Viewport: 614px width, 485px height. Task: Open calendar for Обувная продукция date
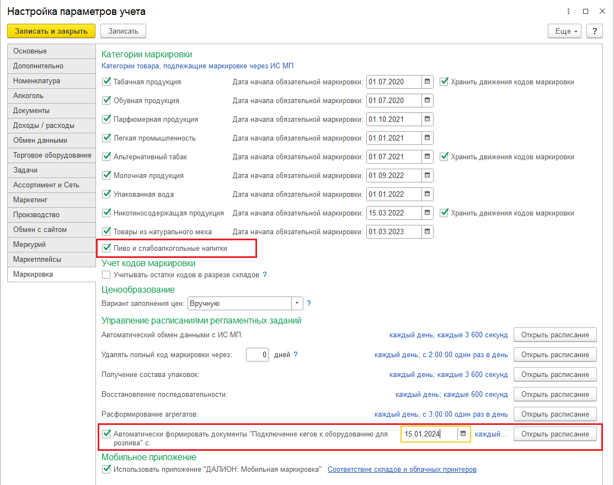tap(427, 100)
